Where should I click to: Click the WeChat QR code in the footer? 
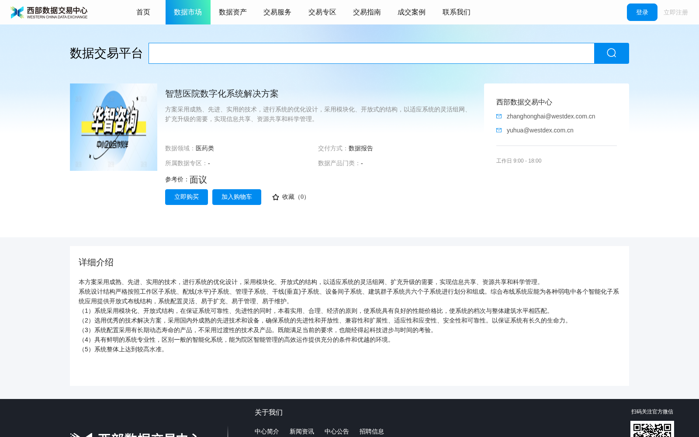pos(652,429)
